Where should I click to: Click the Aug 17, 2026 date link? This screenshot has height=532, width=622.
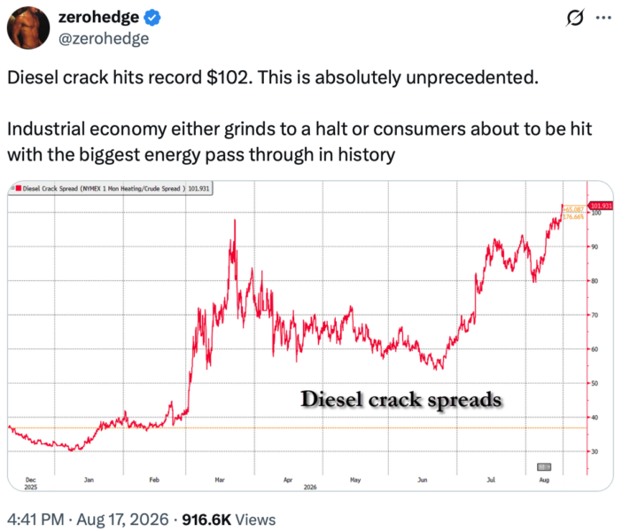point(122,520)
